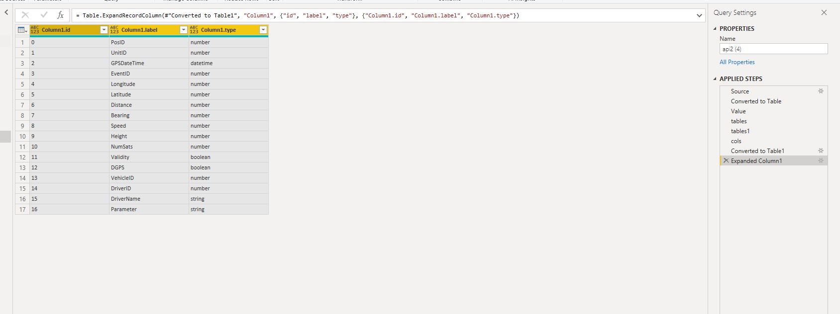
Task: Select the Column1.label column header
Action: [149, 30]
